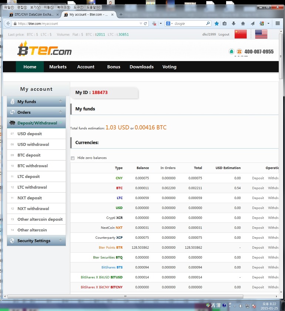The image size is (285, 311).
Task: Click the Logout link
Action: [x=224, y=34]
